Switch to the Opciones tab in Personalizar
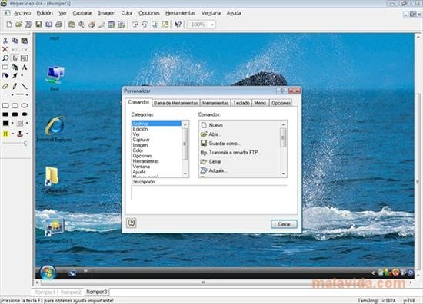 click(281, 103)
